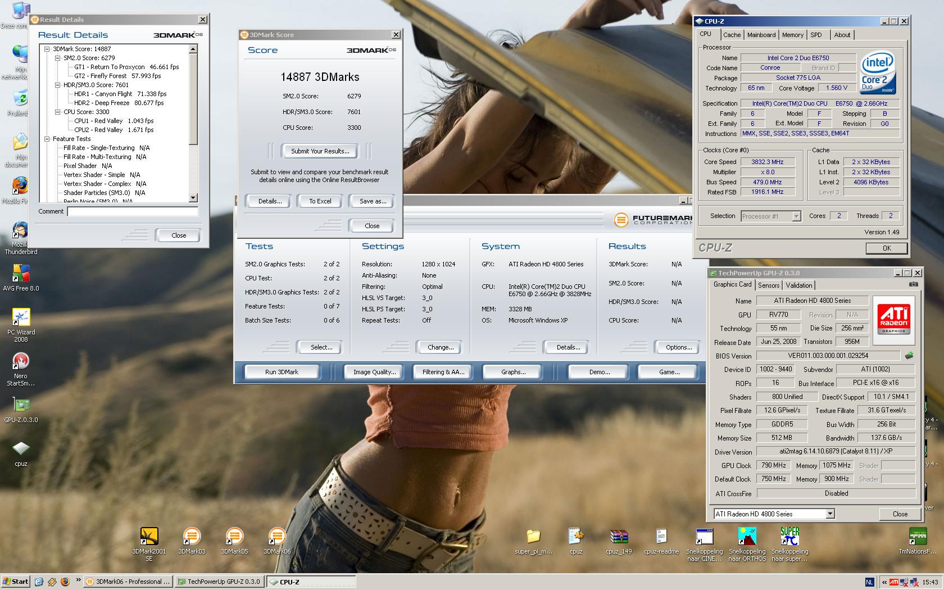Click the Save as... button
Image resolution: width=944 pixels, height=590 pixels.
pyautogui.click(x=373, y=201)
